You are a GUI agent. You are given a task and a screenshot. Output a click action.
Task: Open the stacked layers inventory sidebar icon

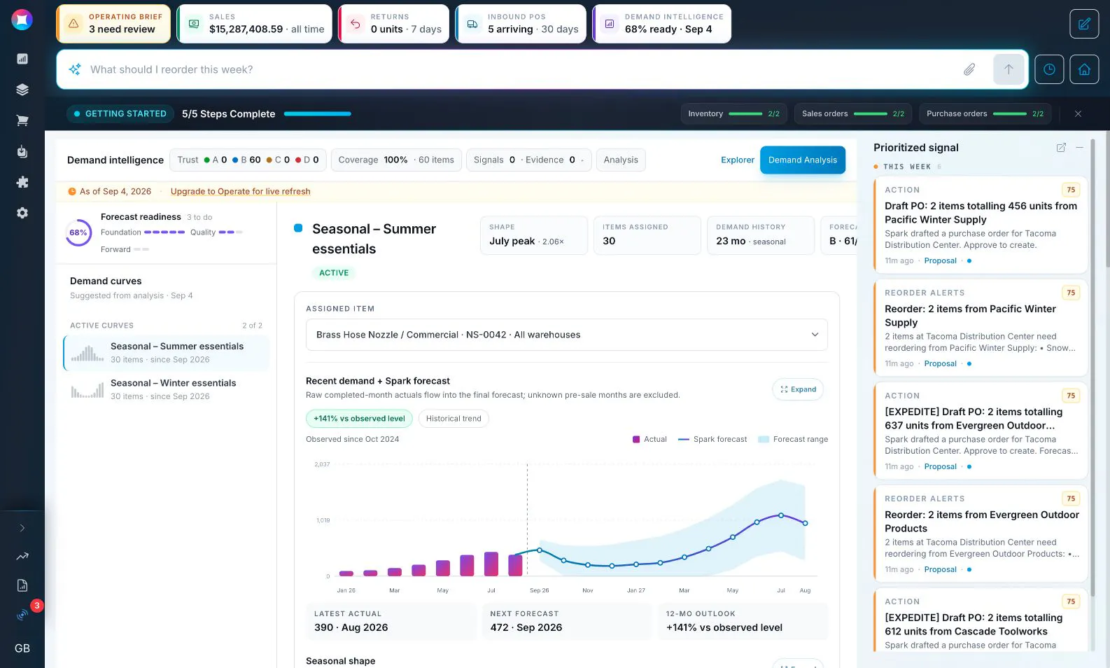click(22, 90)
